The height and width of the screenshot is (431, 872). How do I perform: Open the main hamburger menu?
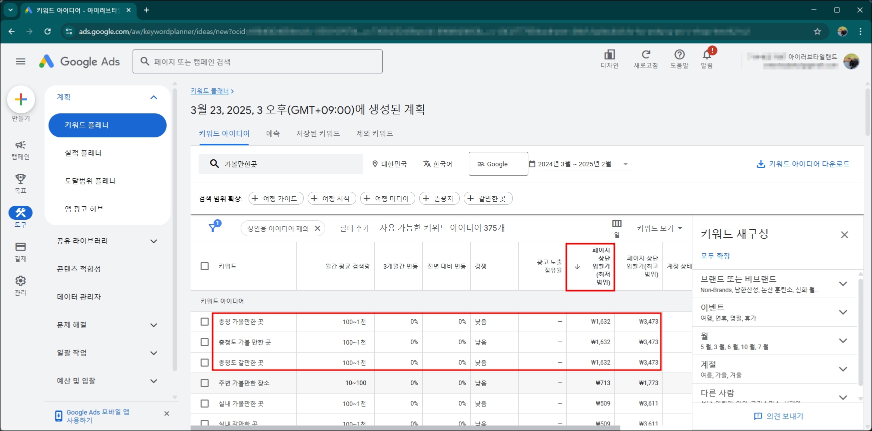[x=21, y=61]
